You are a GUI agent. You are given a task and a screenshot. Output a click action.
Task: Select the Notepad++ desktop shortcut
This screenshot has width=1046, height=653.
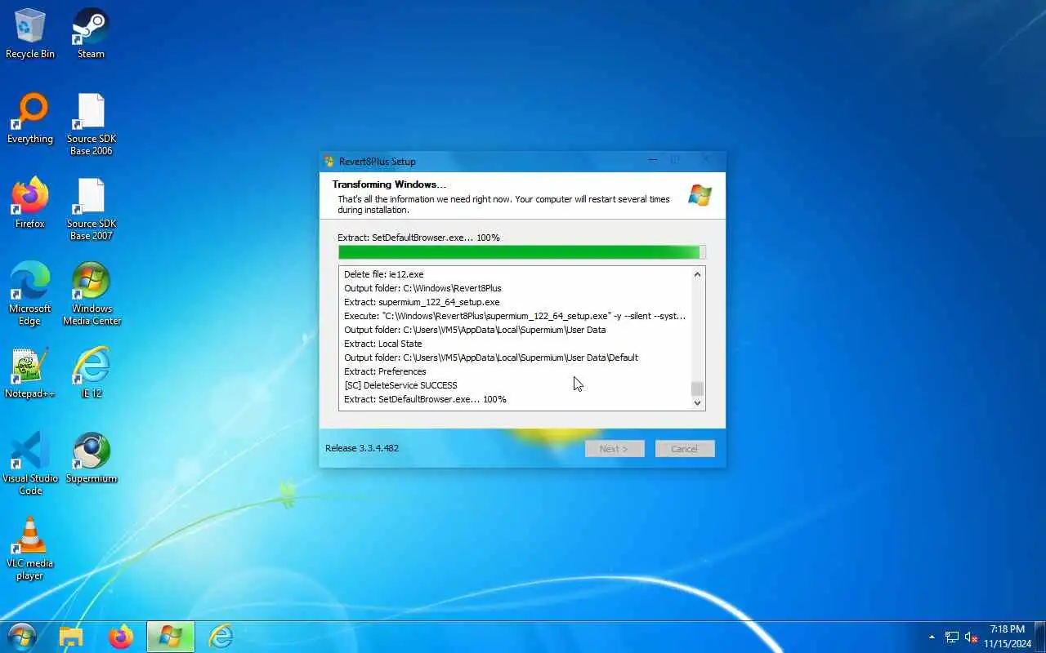[x=30, y=374]
